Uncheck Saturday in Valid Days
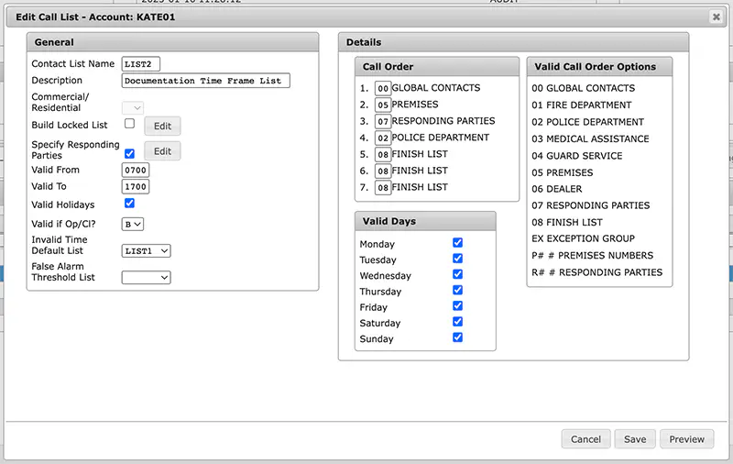733x464 pixels. (x=457, y=322)
